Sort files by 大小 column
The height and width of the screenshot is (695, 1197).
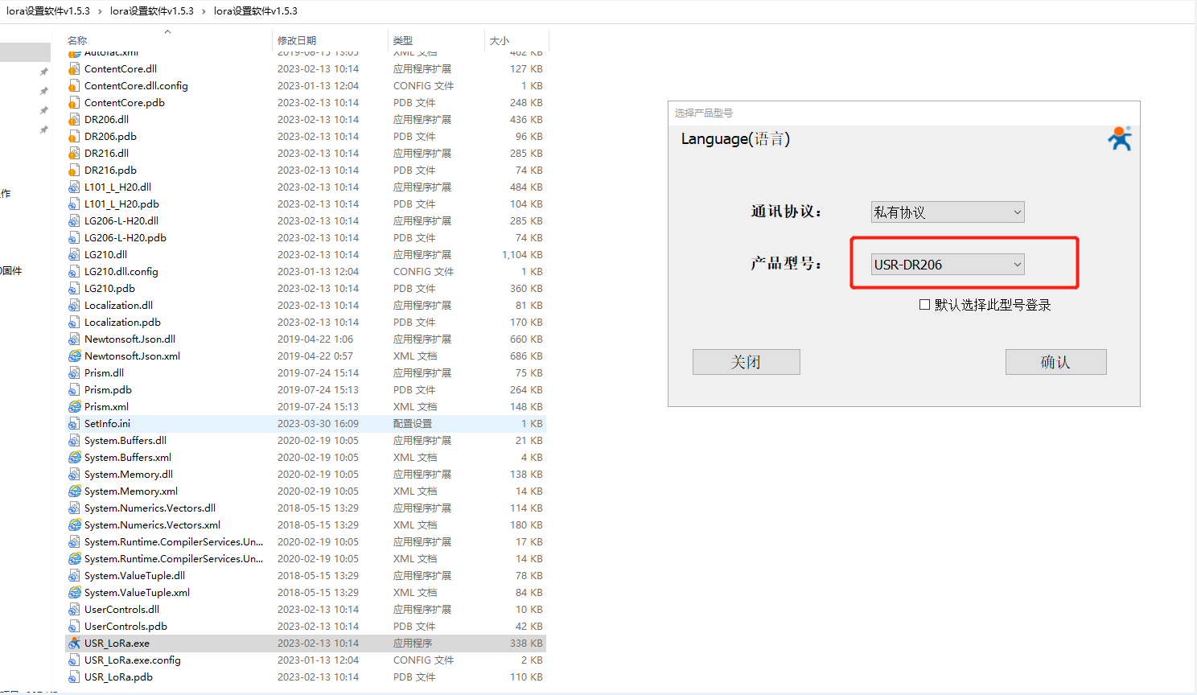coord(500,40)
